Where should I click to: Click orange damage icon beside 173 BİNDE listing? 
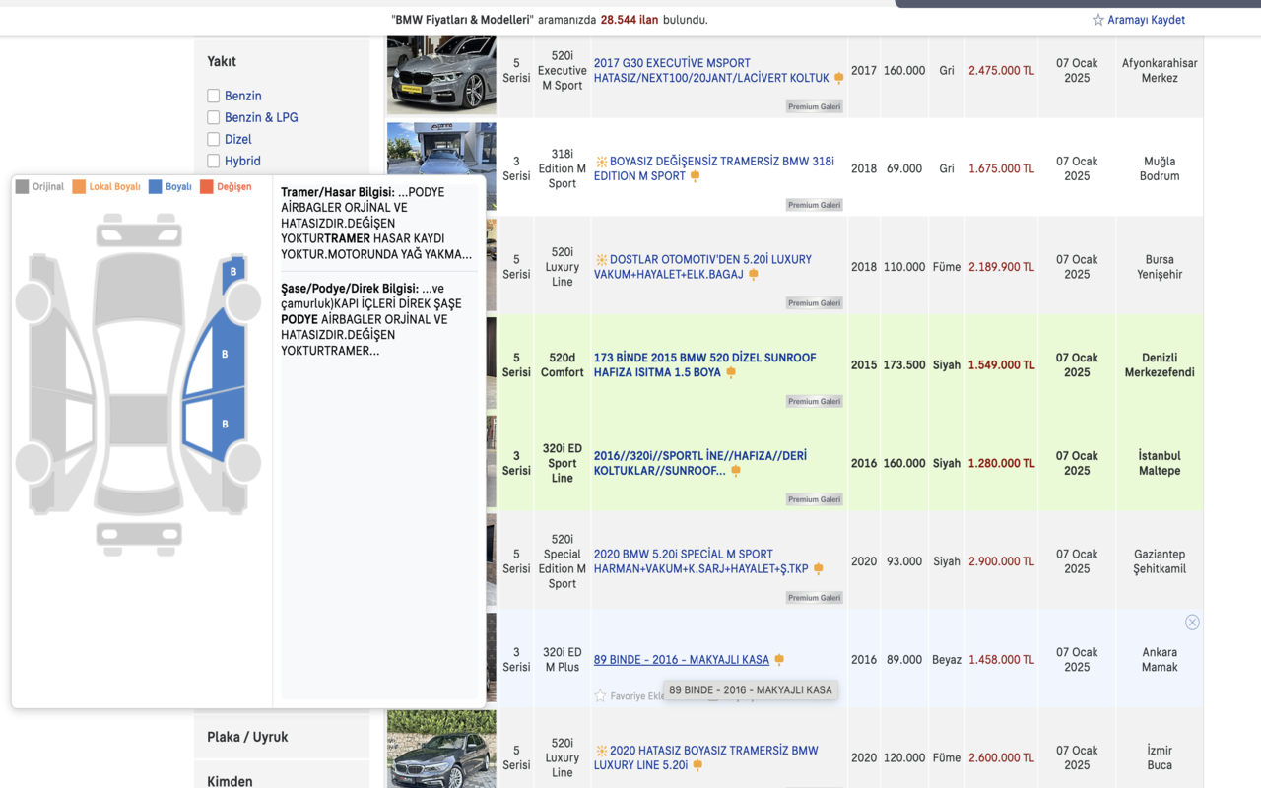(x=731, y=372)
